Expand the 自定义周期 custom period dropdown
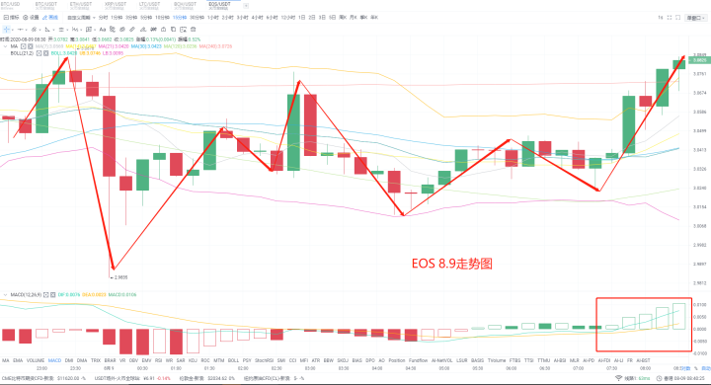Screen dimensions: 711x385 pos(82,18)
